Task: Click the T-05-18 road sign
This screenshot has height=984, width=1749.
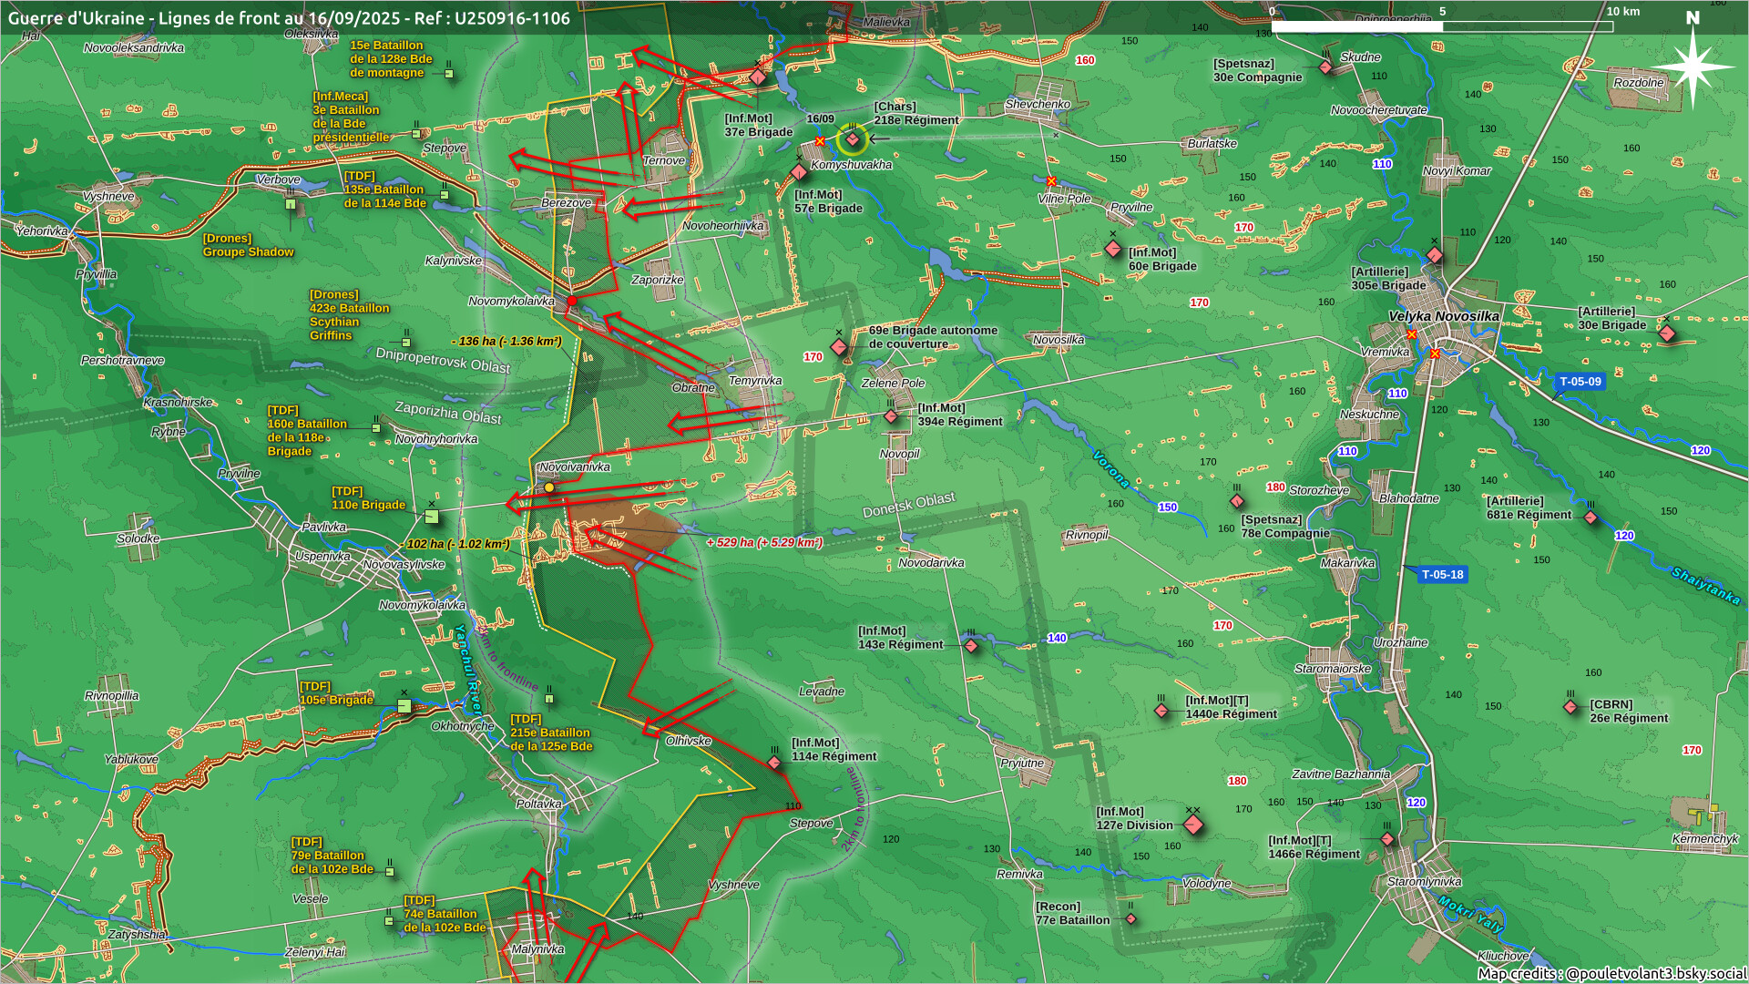Action: 1442,575
